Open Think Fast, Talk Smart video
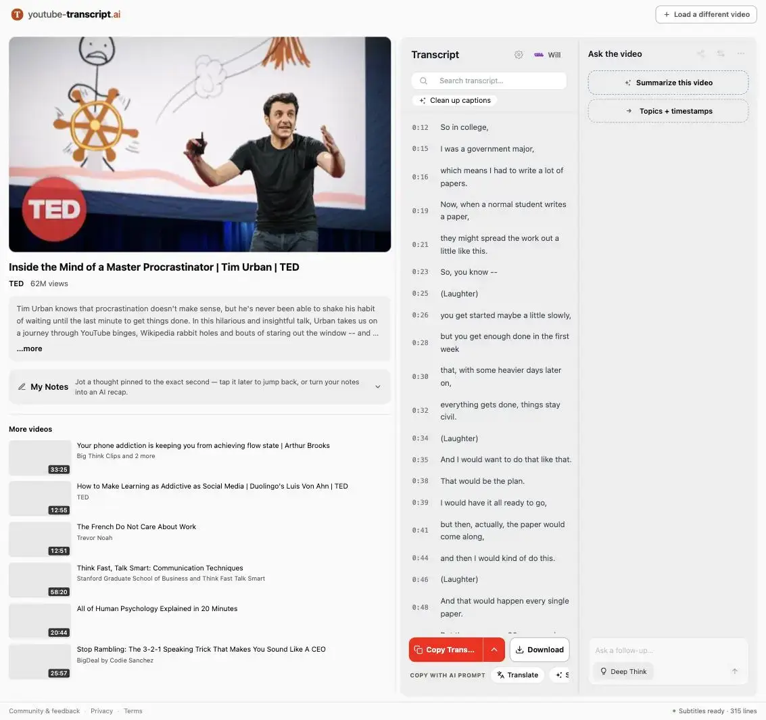 [160, 568]
